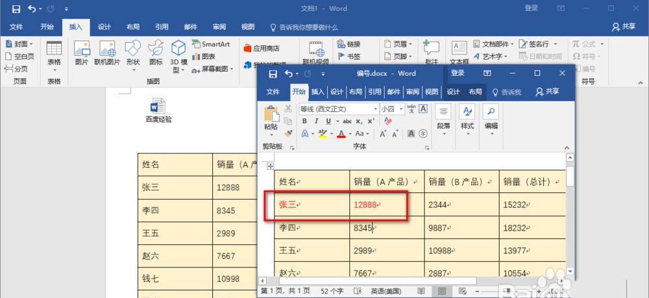
Task: Toggle Italic formatting in the font group
Action: (x=316, y=121)
